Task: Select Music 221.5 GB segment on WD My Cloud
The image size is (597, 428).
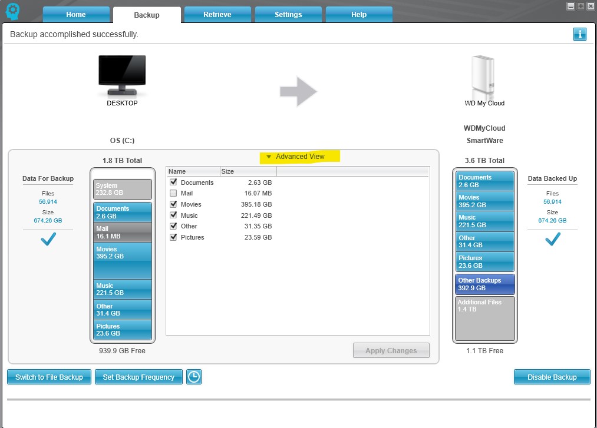Action: (484, 221)
